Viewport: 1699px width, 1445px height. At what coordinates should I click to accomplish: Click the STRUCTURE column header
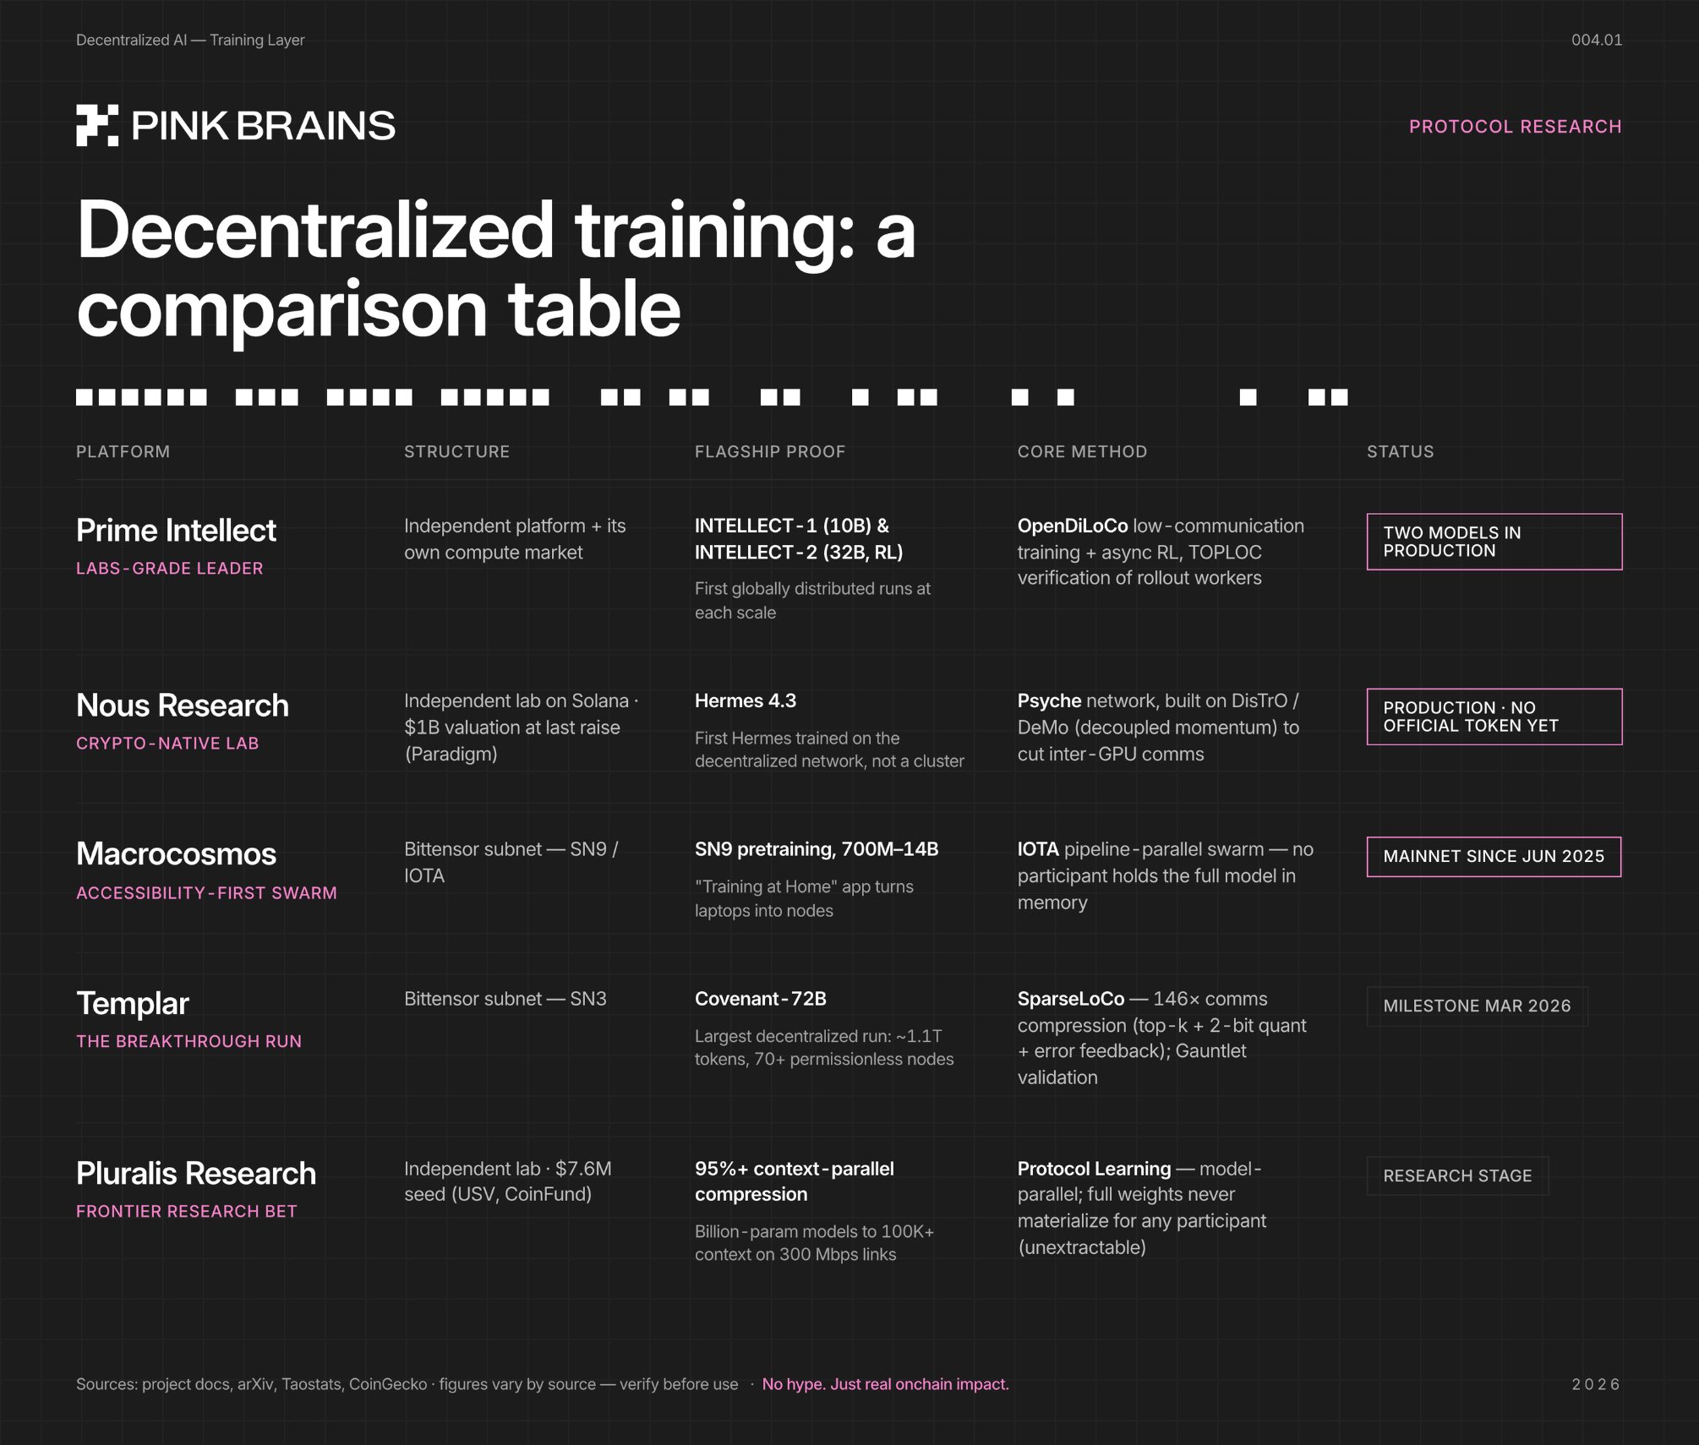[x=456, y=451]
